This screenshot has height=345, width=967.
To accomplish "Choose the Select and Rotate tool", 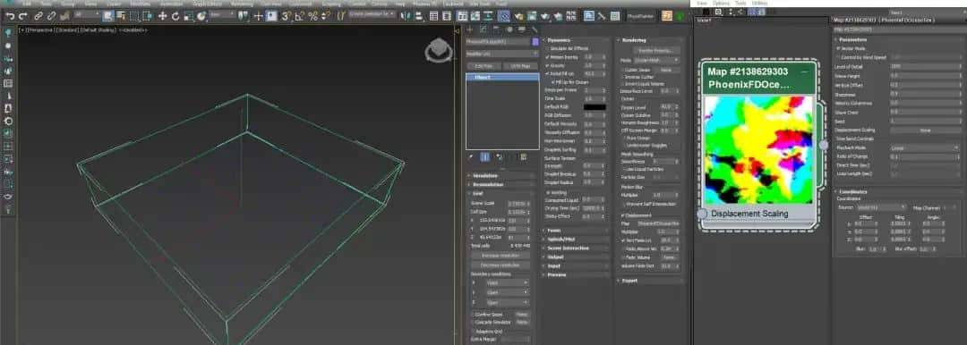I will click(175, 16).
